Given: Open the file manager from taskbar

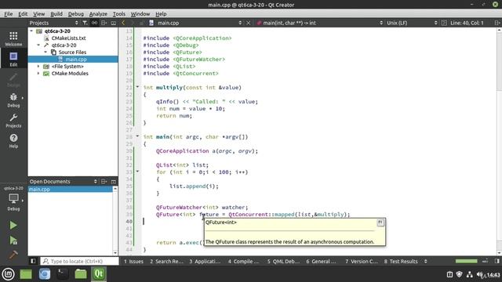Looking at the screenshot, I should [x=81, y=274].
